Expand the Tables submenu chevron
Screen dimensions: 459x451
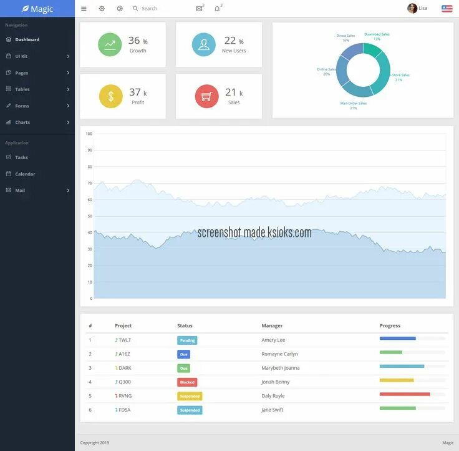pyautogui.click(x=68, y=89)
